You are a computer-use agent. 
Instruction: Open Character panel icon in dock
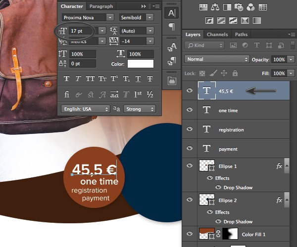(x=172, y=13)
